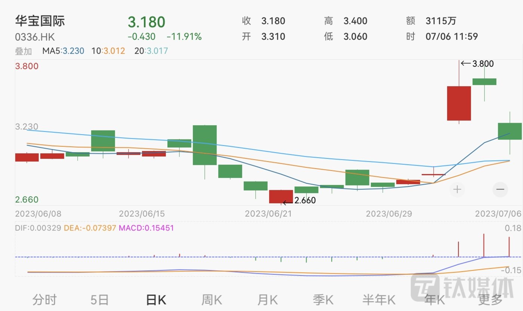Click the MACD:0.15451 indicator value
Screen dimensions: 523x311
pyautogui.click(x=146, y=227)
